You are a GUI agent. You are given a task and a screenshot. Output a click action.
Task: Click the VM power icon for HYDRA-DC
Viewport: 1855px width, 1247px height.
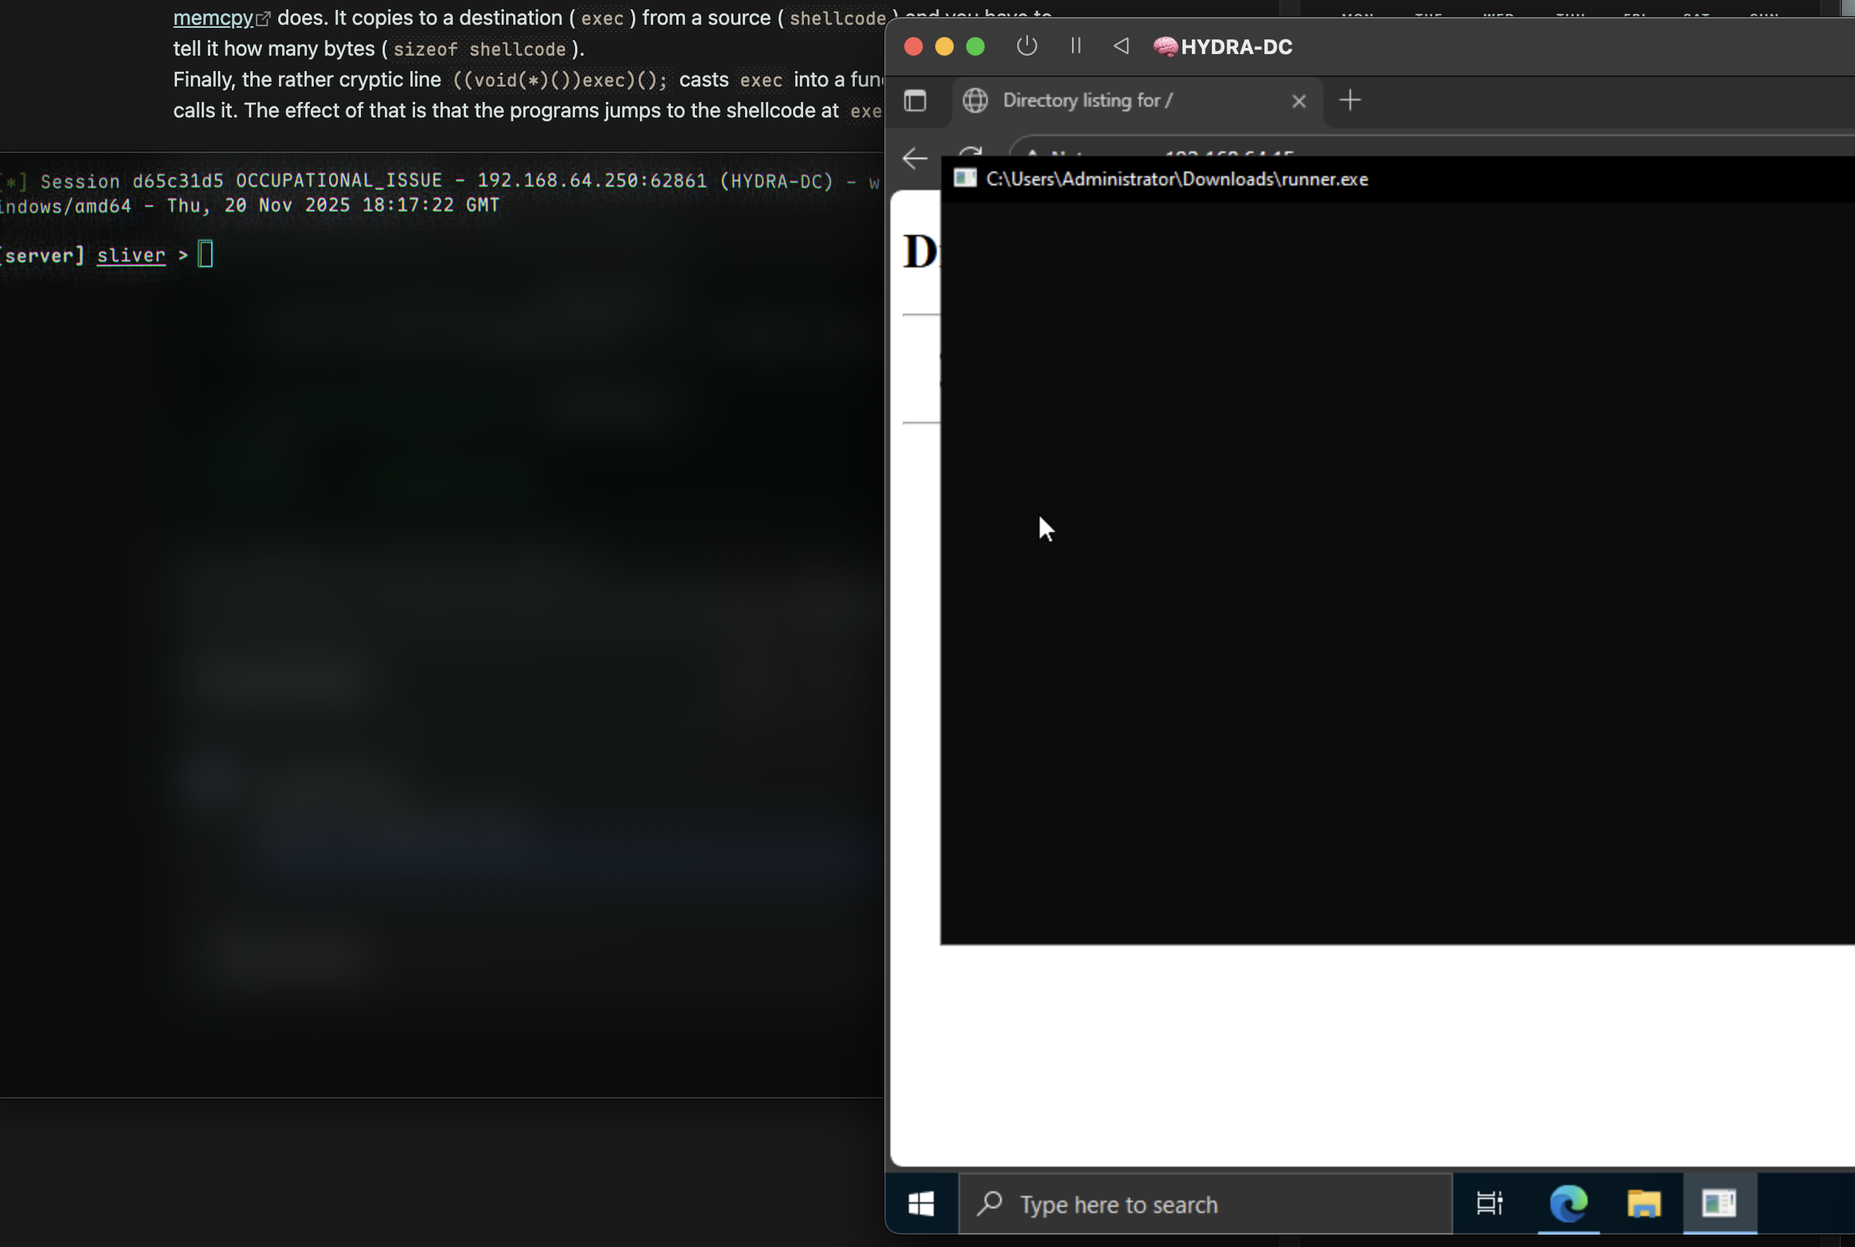[1026, 46]
